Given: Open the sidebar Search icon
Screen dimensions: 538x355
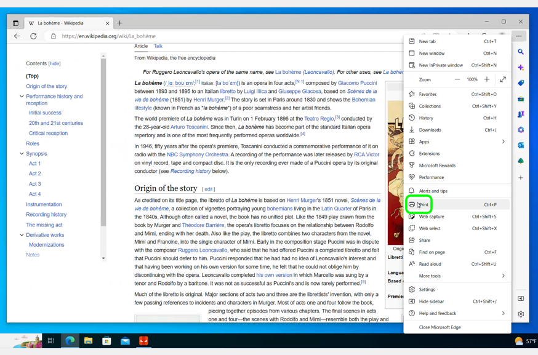Looking at the screenshot, I should tap(521, 52).
